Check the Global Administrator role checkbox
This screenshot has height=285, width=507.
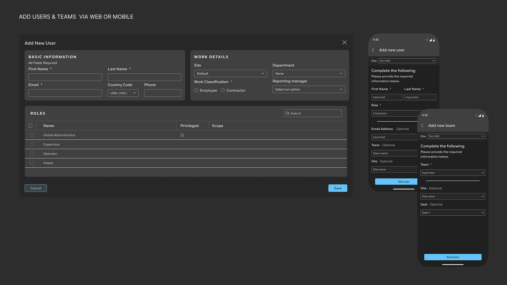coord(32,135)
